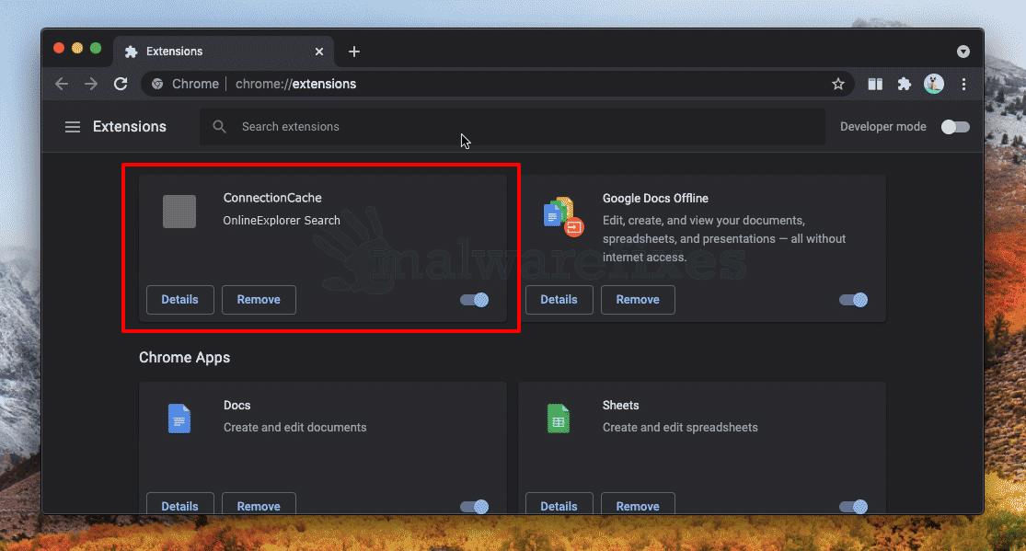1026x551 pixels.
Task: Click the Sheets app icon
Action: [559, 419]
